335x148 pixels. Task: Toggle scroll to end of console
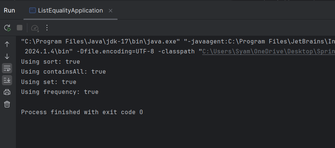tap(7, 80)
